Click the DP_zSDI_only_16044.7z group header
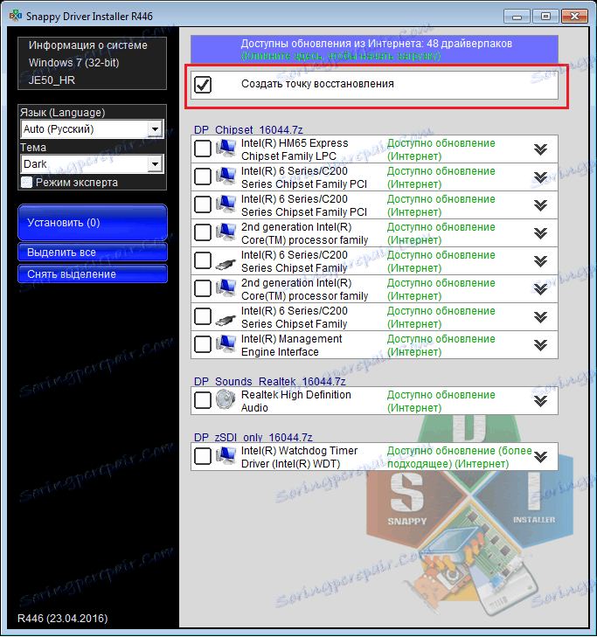Image resolution: width=597 pixels, height=637 pixels. click(x=253, y=438)
